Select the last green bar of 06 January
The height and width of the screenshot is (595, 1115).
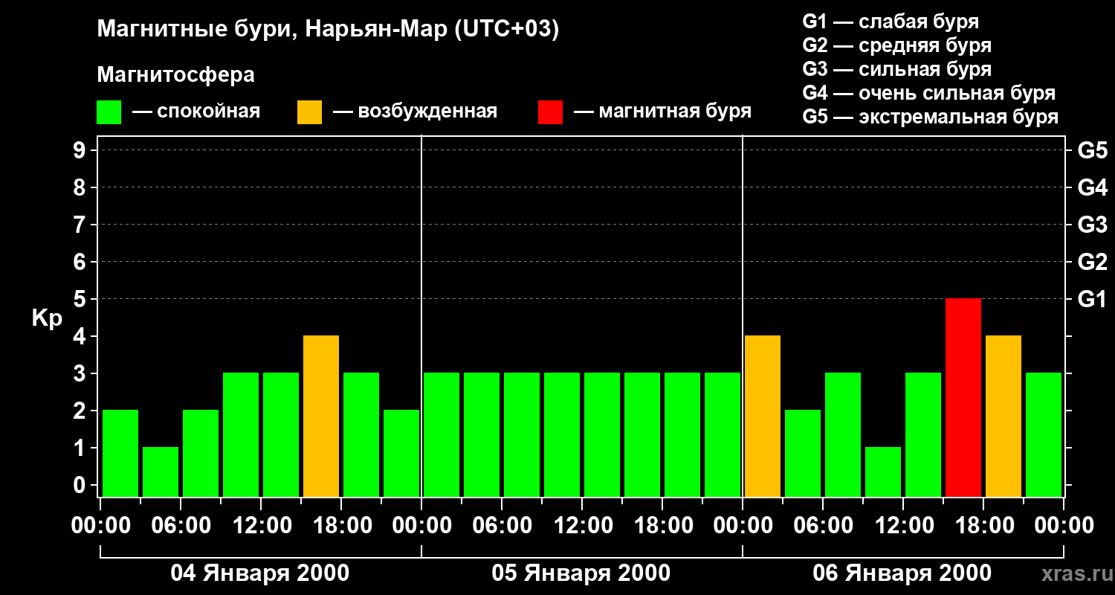[x=1044, y=434]
